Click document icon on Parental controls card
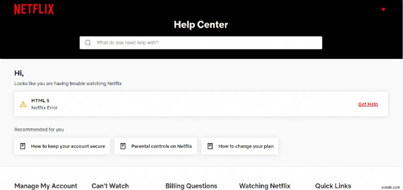The height and width of the screenshot is (190, 403). 123,146
